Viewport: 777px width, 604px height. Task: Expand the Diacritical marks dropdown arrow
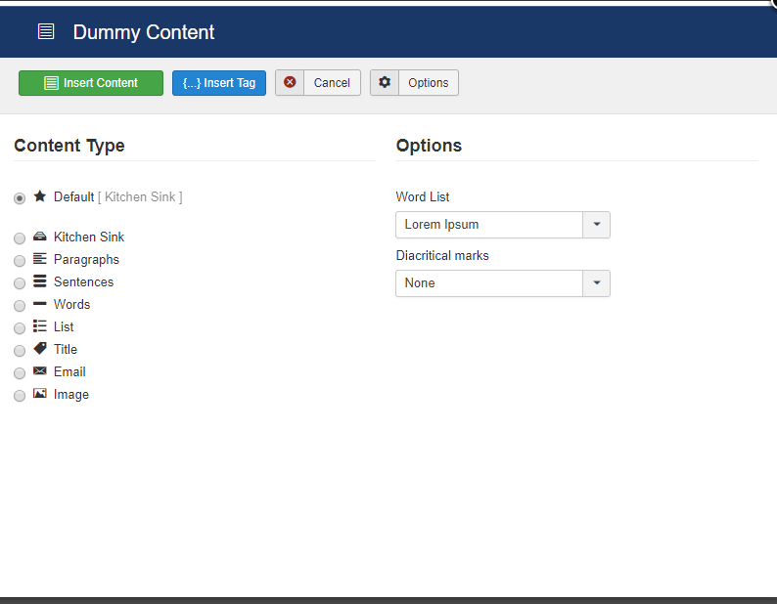[x=597, y=283]
